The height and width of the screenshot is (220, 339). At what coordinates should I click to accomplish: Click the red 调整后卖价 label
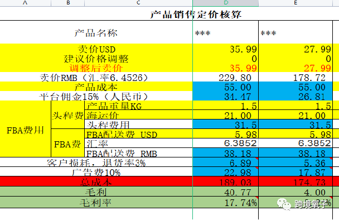point(96,68)
